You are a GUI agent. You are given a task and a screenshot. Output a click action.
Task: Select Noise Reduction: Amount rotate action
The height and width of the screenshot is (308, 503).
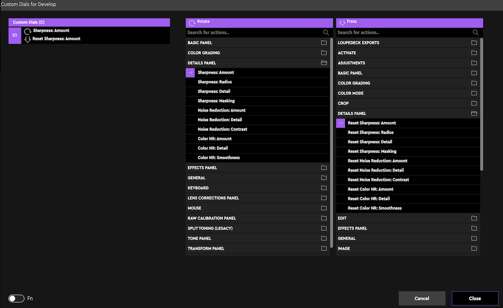pos(258,110)
